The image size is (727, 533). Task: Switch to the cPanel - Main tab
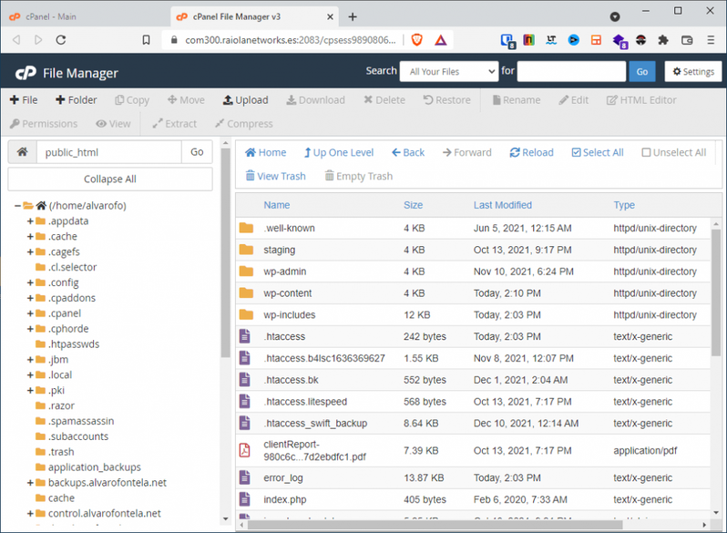point(84,16)
